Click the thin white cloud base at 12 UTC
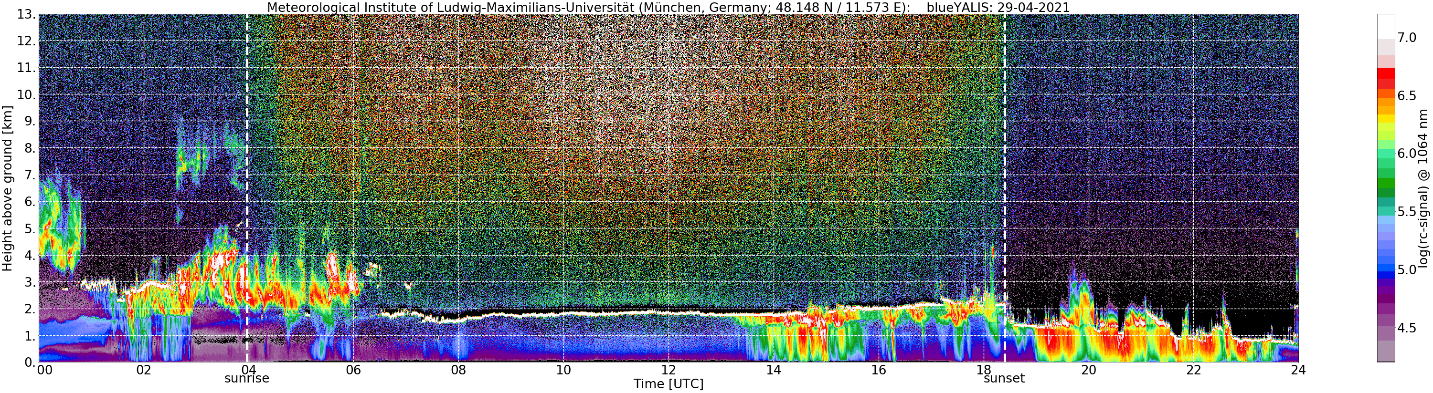The image size is (1433, 393). coord(668,312)
